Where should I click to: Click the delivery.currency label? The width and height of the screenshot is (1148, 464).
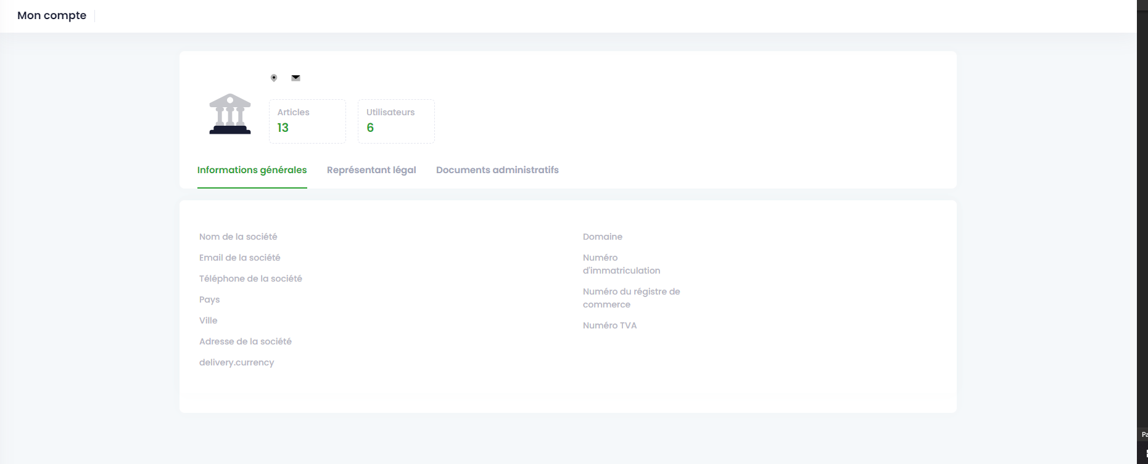tap(236, 362)
